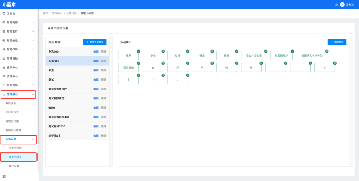Expand the 智能拓客 sidebar menu
The width and height of the screenshot is (359, 181).
coord(33,22)
